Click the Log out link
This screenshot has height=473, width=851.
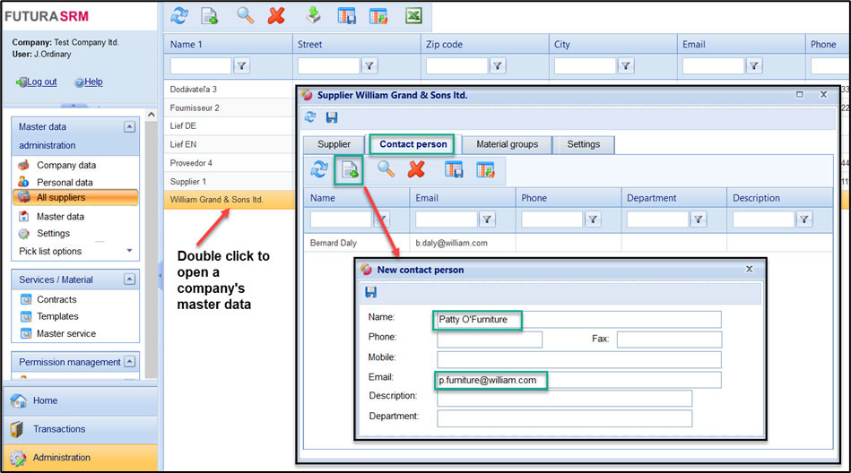click(x=41, y=82)
